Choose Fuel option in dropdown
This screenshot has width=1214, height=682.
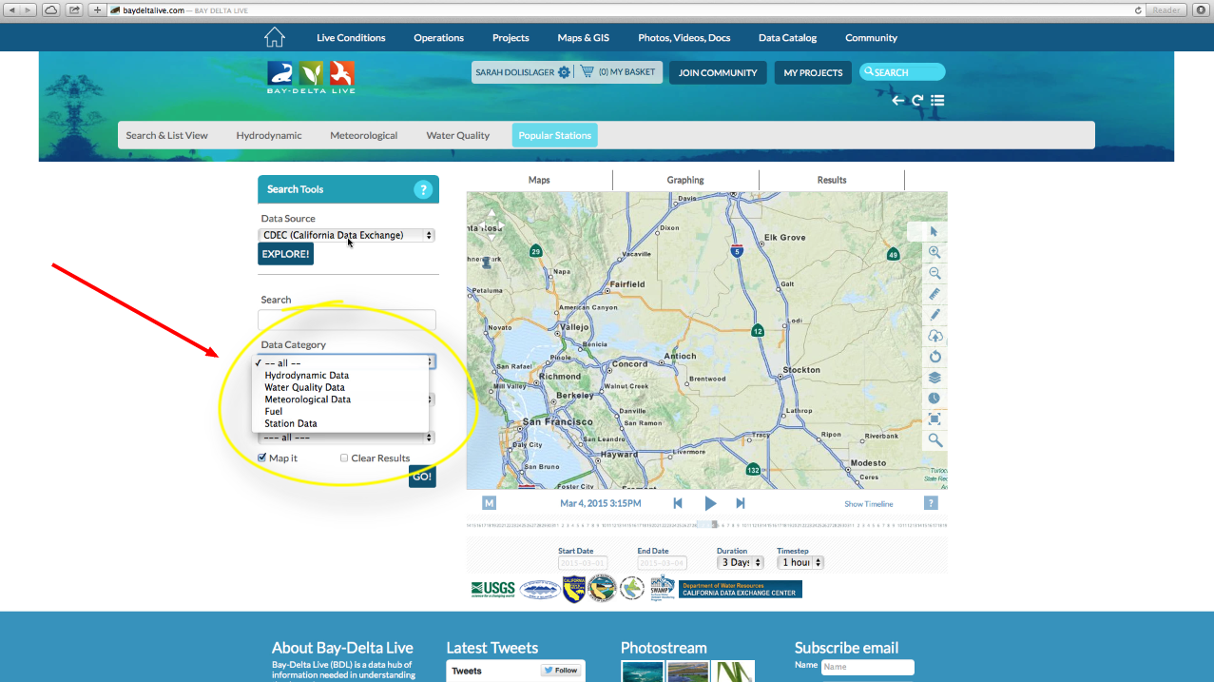click(340, 412)
